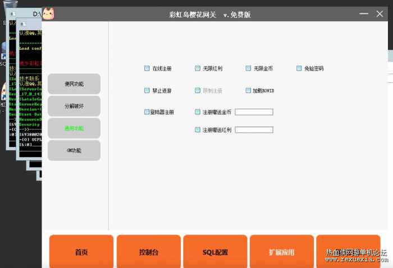This screenshot has height=268, width=393.
Task: Click the 注册赠送红利 amount input box
Action: click(x=254, y=130)
